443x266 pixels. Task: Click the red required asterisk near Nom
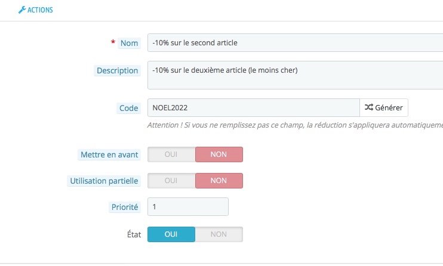[x=113, y=42]
